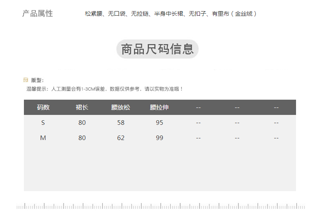Click skirt length 80 in S row
Screen dimensions: 322x215
click(82, 123)
